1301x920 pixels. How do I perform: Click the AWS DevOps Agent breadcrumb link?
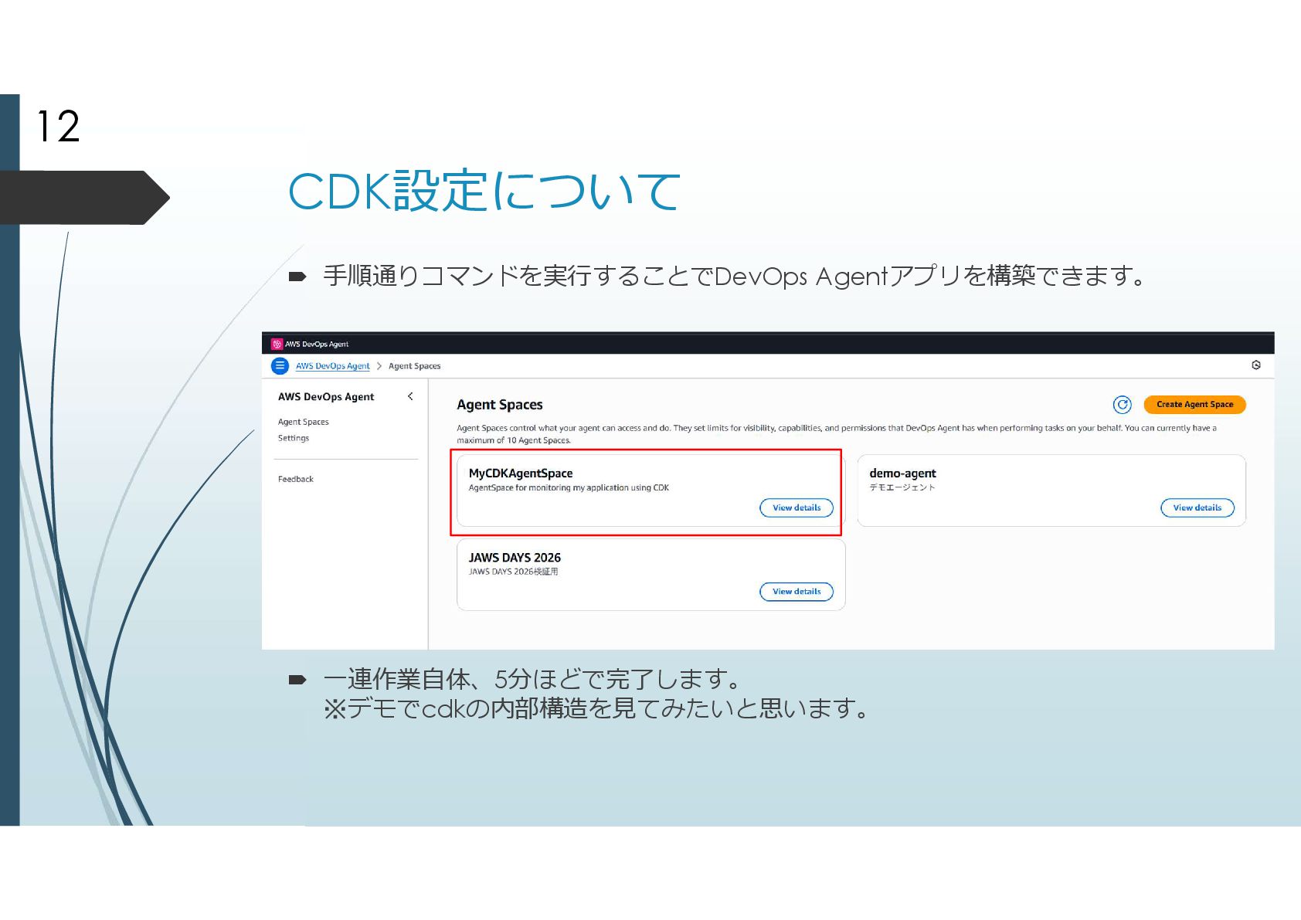point(333,366)
